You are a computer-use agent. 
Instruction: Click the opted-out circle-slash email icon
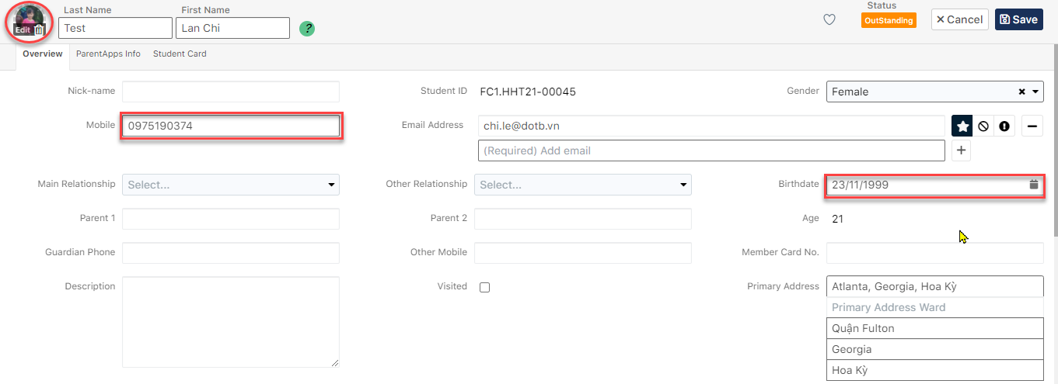pos(983,126)
